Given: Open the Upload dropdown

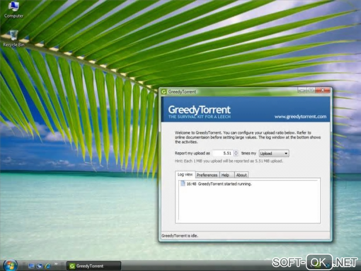Looking at the screenshot, I should click(x=274, y=153).
